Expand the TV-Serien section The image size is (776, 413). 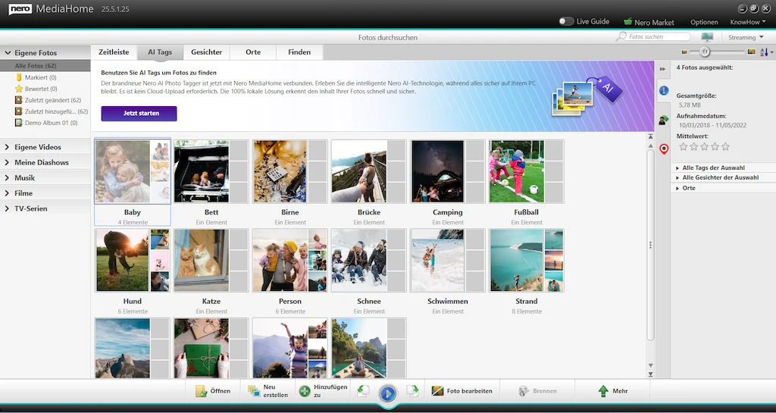[x=7, y=208]
